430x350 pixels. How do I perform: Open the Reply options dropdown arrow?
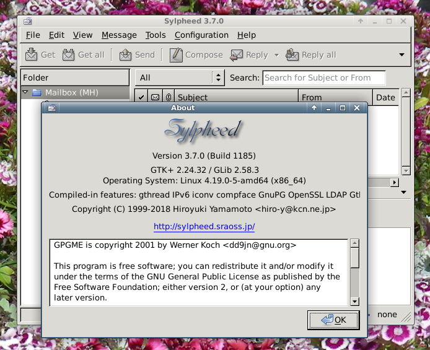coord(277,55)
